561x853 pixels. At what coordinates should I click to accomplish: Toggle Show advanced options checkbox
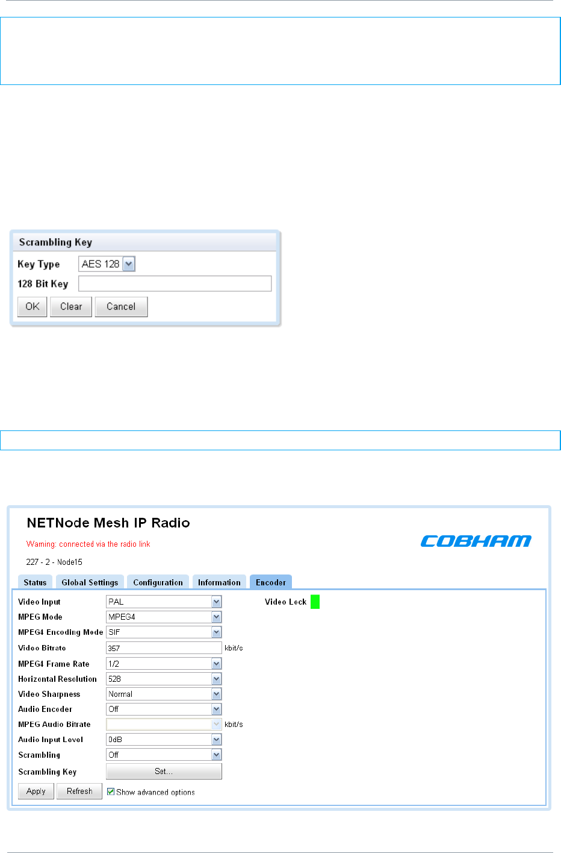111,792
